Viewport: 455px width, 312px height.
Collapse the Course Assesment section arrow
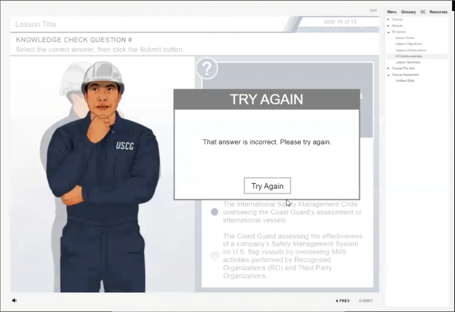(x=388, y=75)
